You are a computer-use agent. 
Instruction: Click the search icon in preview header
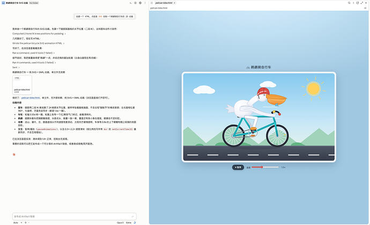[x=349, y=3]
